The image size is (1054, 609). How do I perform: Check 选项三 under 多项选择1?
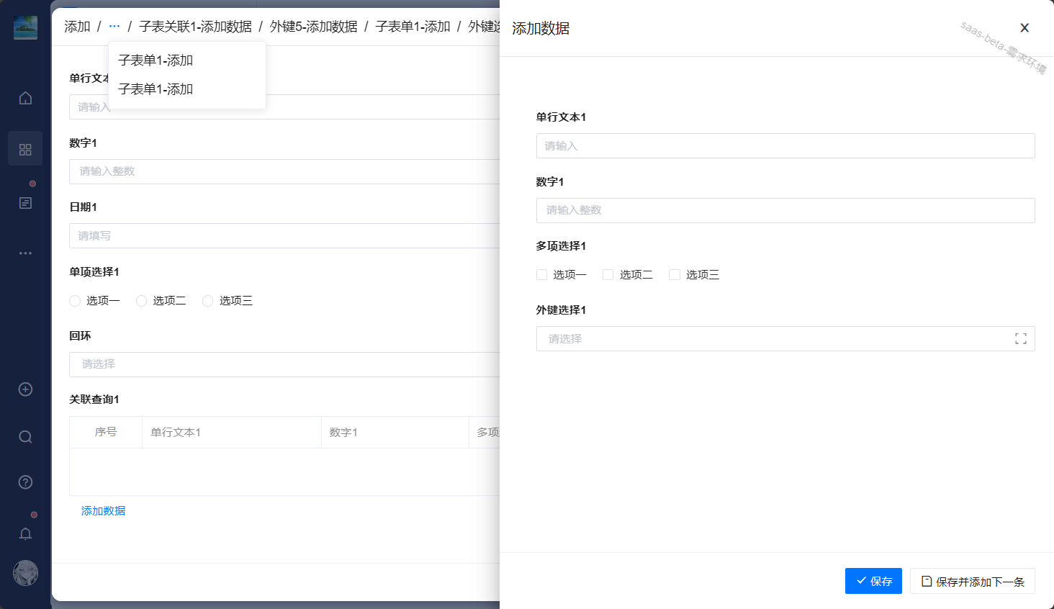pyautogui.click(x=675, y=275)
